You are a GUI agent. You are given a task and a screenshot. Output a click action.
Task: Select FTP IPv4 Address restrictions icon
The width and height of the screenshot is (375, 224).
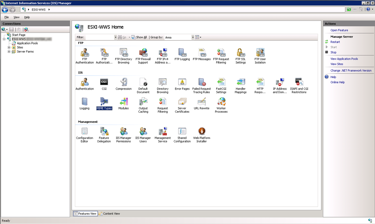[x=163, y=56]
